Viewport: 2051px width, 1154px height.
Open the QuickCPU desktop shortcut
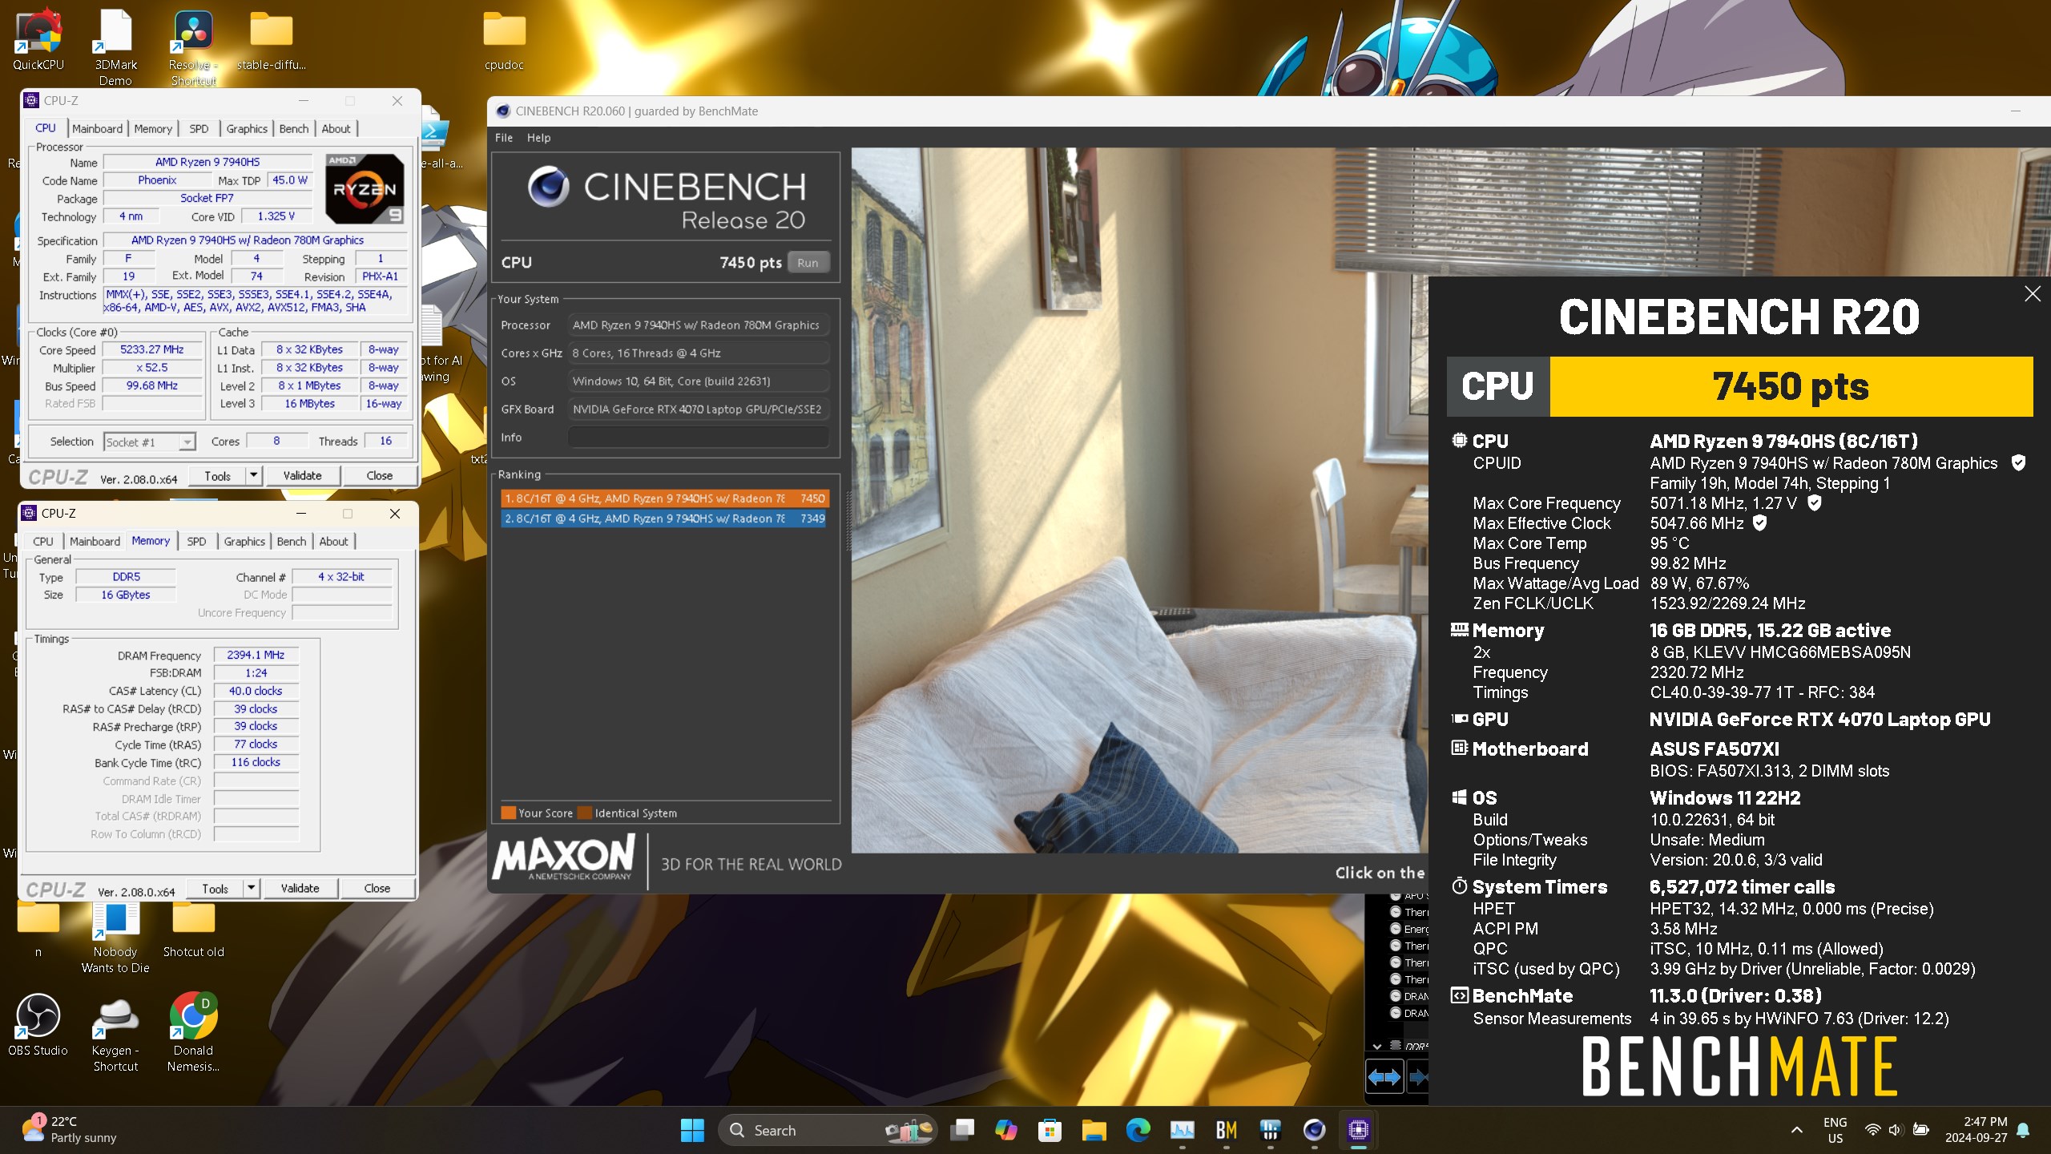click(x=38, y=40)
